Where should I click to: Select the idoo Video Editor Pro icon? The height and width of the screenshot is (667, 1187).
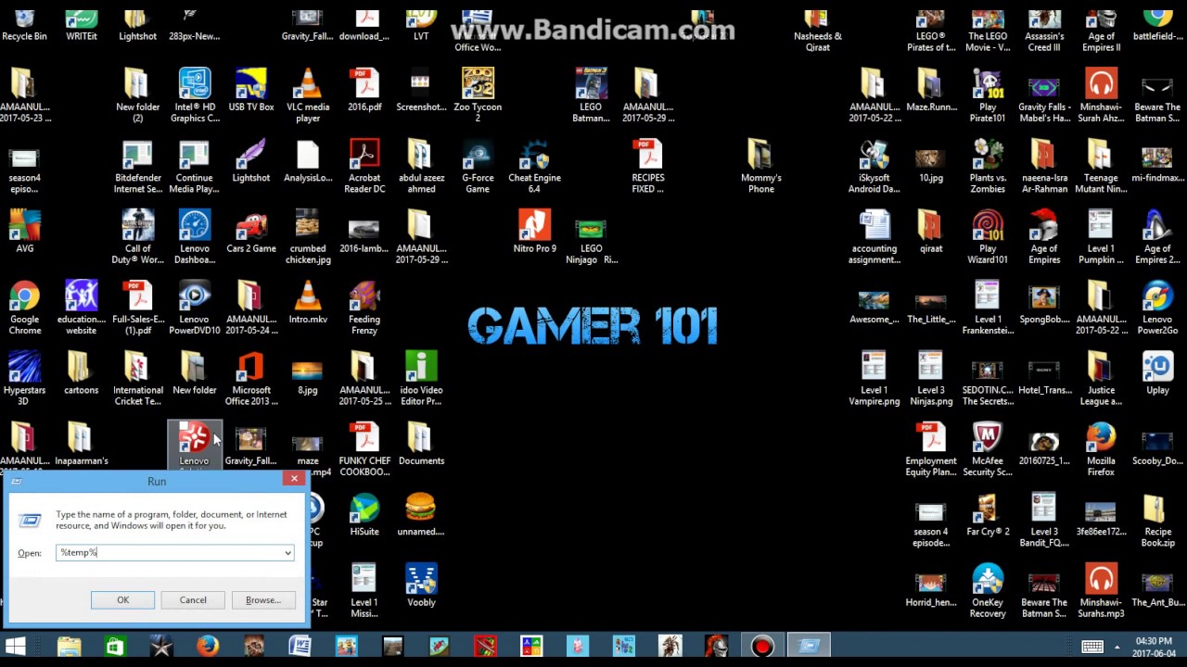[421, 379]
